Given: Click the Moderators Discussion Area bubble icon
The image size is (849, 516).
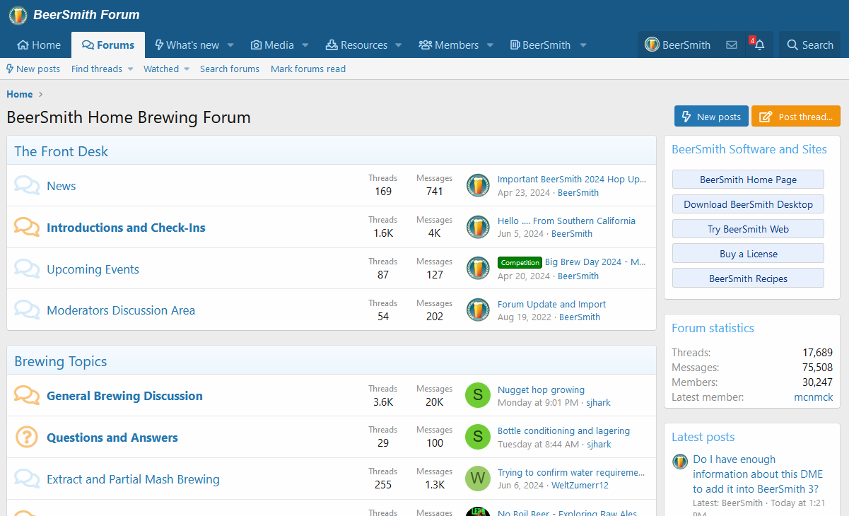Looking at the screenshot, I should 27,310.
